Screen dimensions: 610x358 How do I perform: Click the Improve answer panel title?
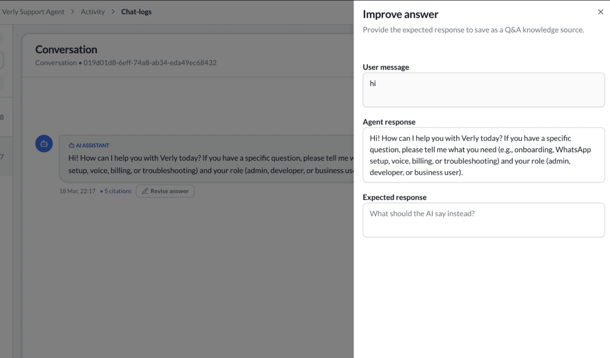[x=400, y=14]
